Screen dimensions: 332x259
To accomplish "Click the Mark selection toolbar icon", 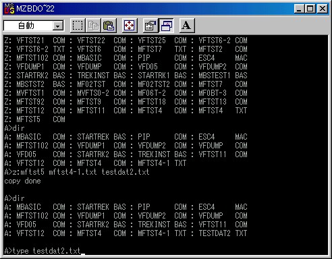I will coord(78,26).
